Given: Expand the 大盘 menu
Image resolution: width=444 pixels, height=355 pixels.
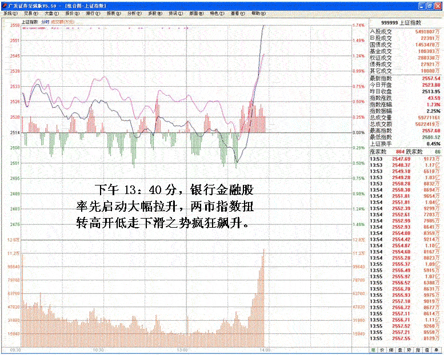Looking at the screenshot, I should (52, 13).
